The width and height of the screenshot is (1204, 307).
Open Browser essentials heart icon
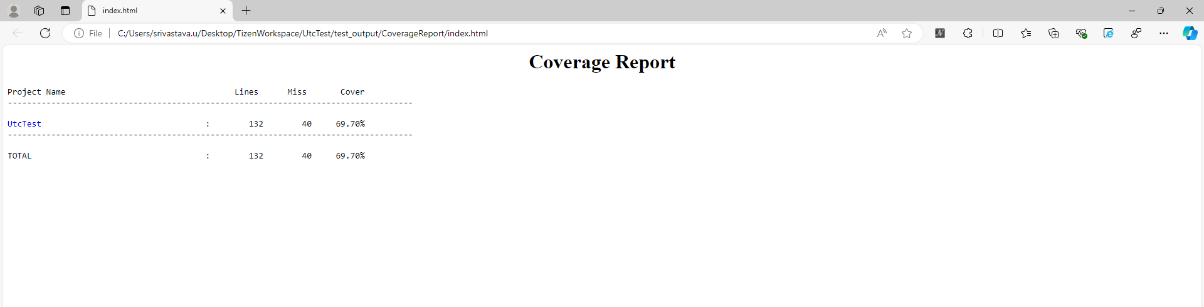tap(1081, 33)
